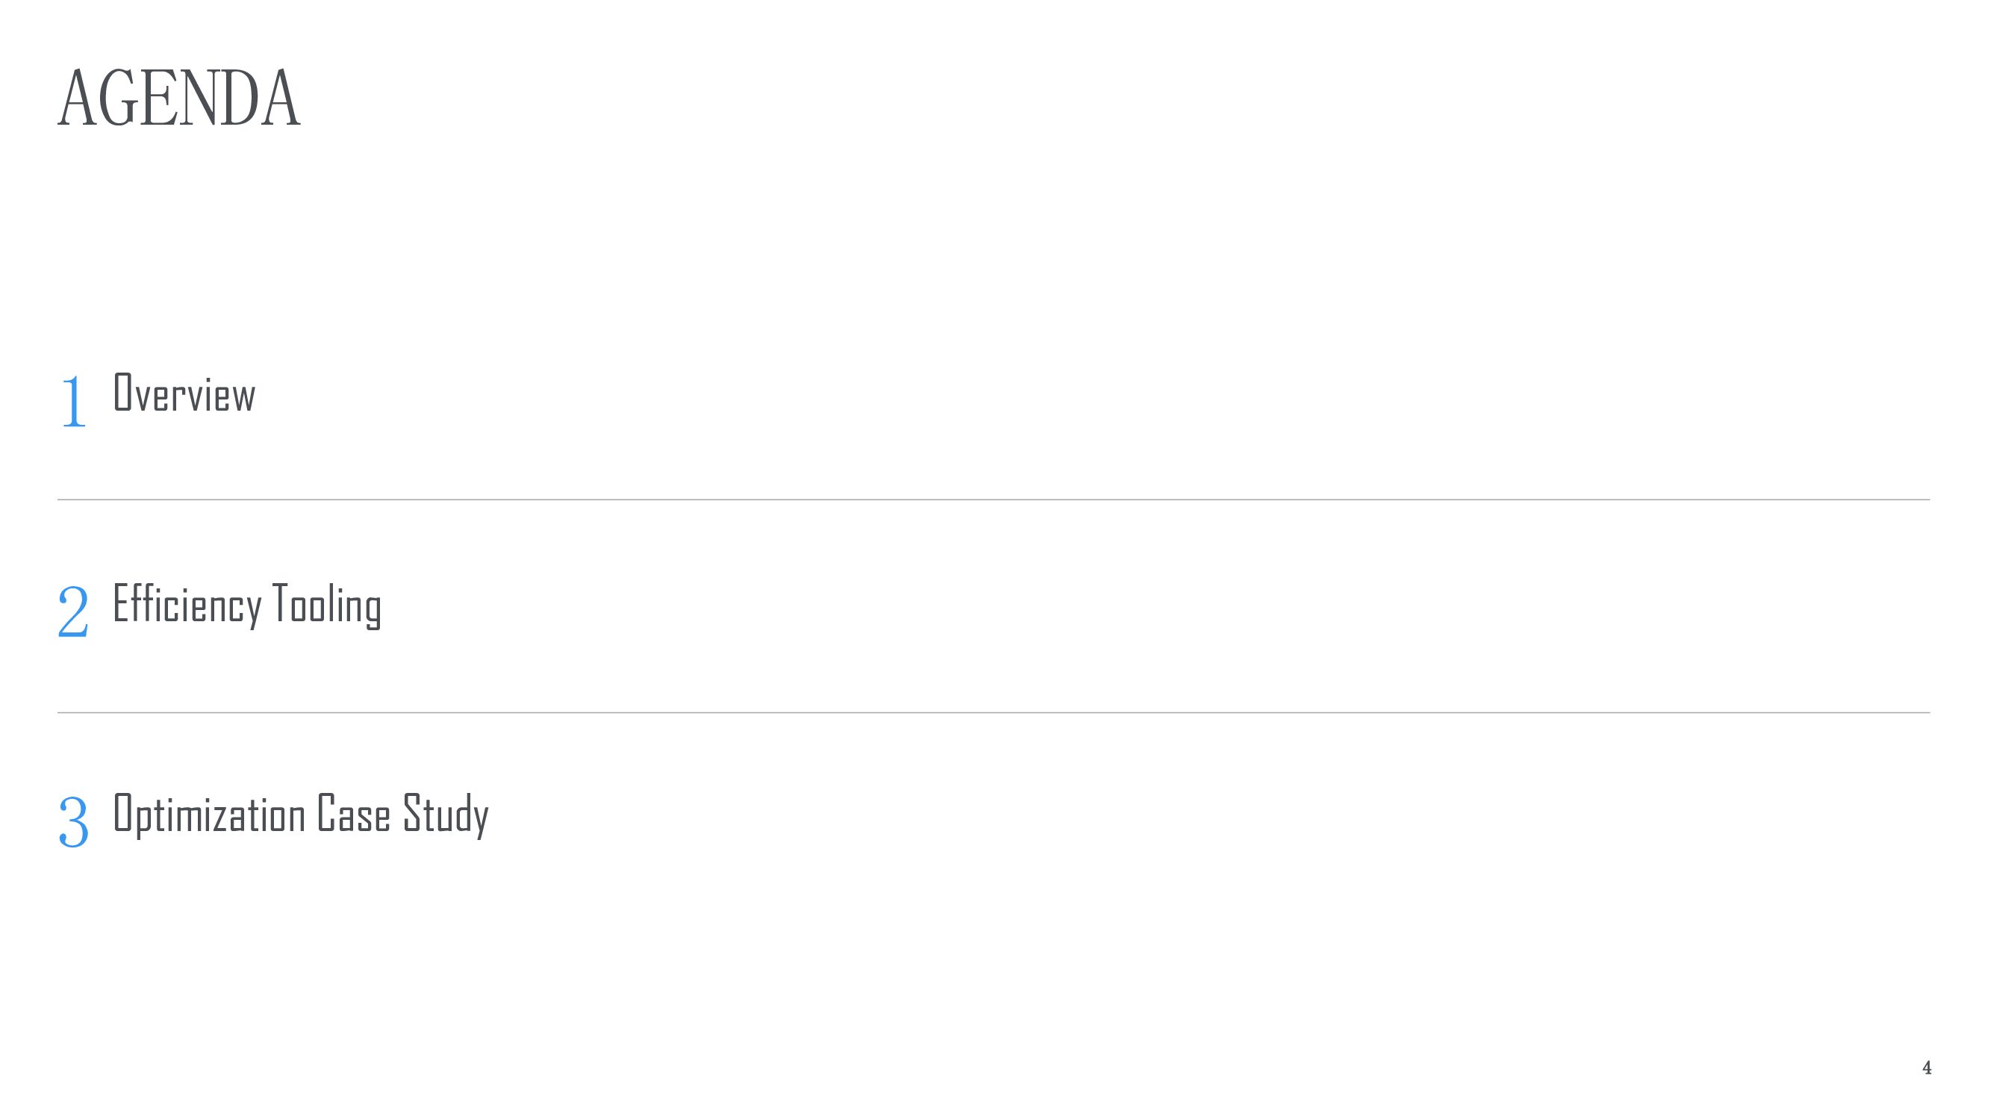This screenshot has width=1991, height=1120.
Task: Click the capital C in Case
Action: point(325,812)
